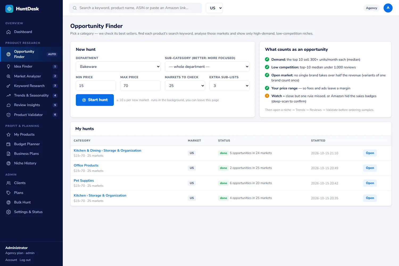Click the user avatar A icon
The width and height of the screenshot is (399, 266).
tap(388, 8)
